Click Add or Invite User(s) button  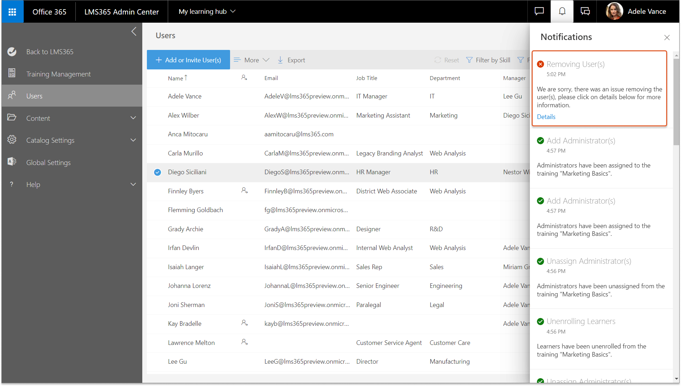pyautogui.click(x=188, y=60)
